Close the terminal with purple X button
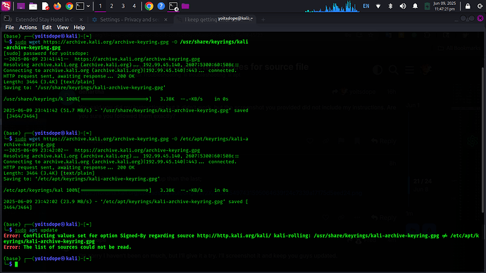The height and width of the screenshot is (273, 486). click(480, 18)
